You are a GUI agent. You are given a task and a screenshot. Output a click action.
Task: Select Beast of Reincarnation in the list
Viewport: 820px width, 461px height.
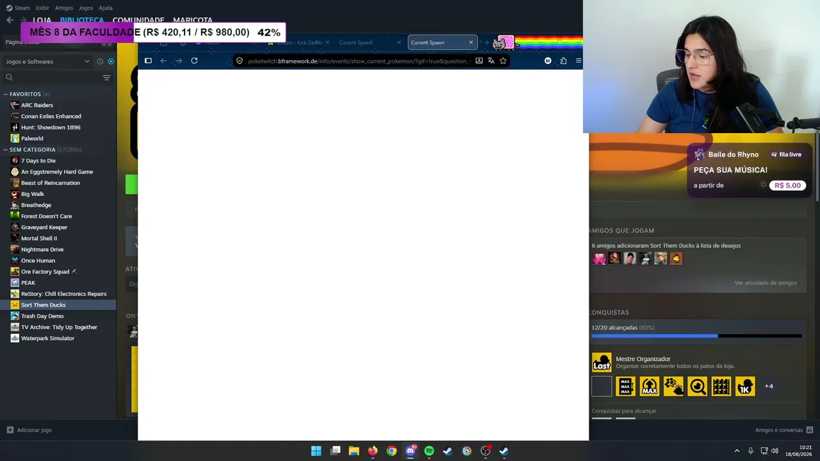[51, 183]
